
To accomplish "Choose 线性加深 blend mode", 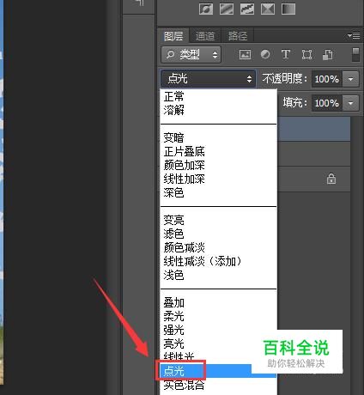I will 218,179.
